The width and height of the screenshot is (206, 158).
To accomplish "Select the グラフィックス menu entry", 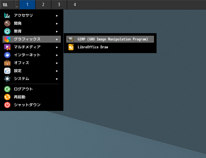I will coord(32,39).
